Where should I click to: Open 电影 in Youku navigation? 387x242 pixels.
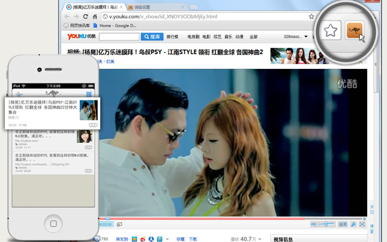point(206,36)
